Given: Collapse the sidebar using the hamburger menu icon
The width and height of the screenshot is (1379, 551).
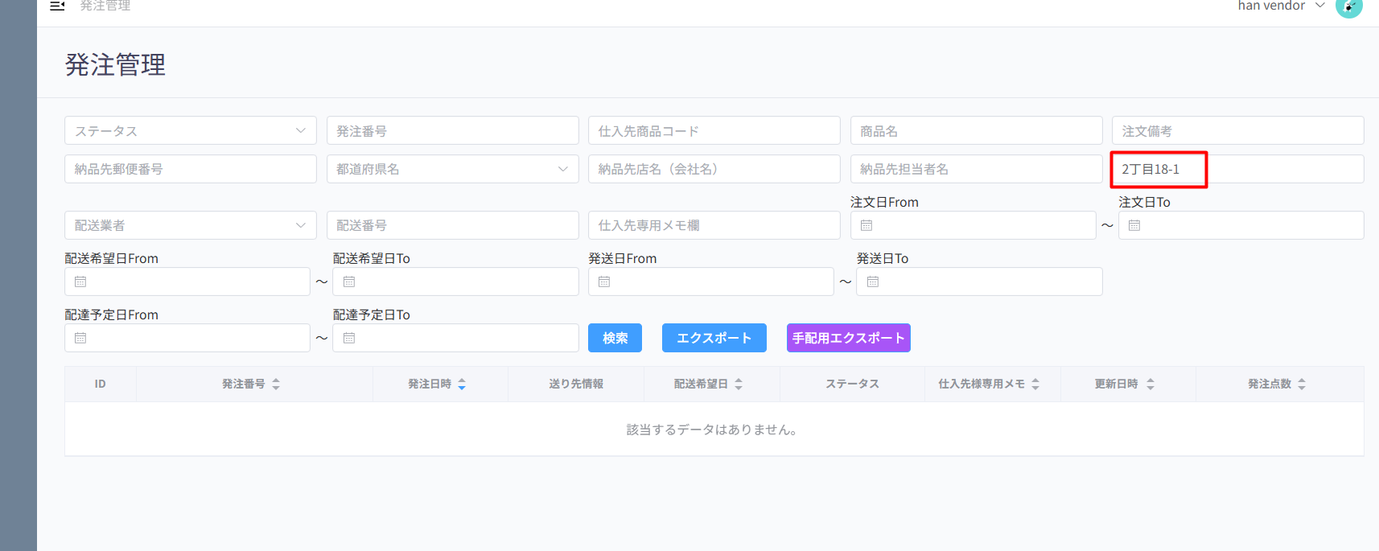Looking at the screenshot, I should [x=57, y=6].
